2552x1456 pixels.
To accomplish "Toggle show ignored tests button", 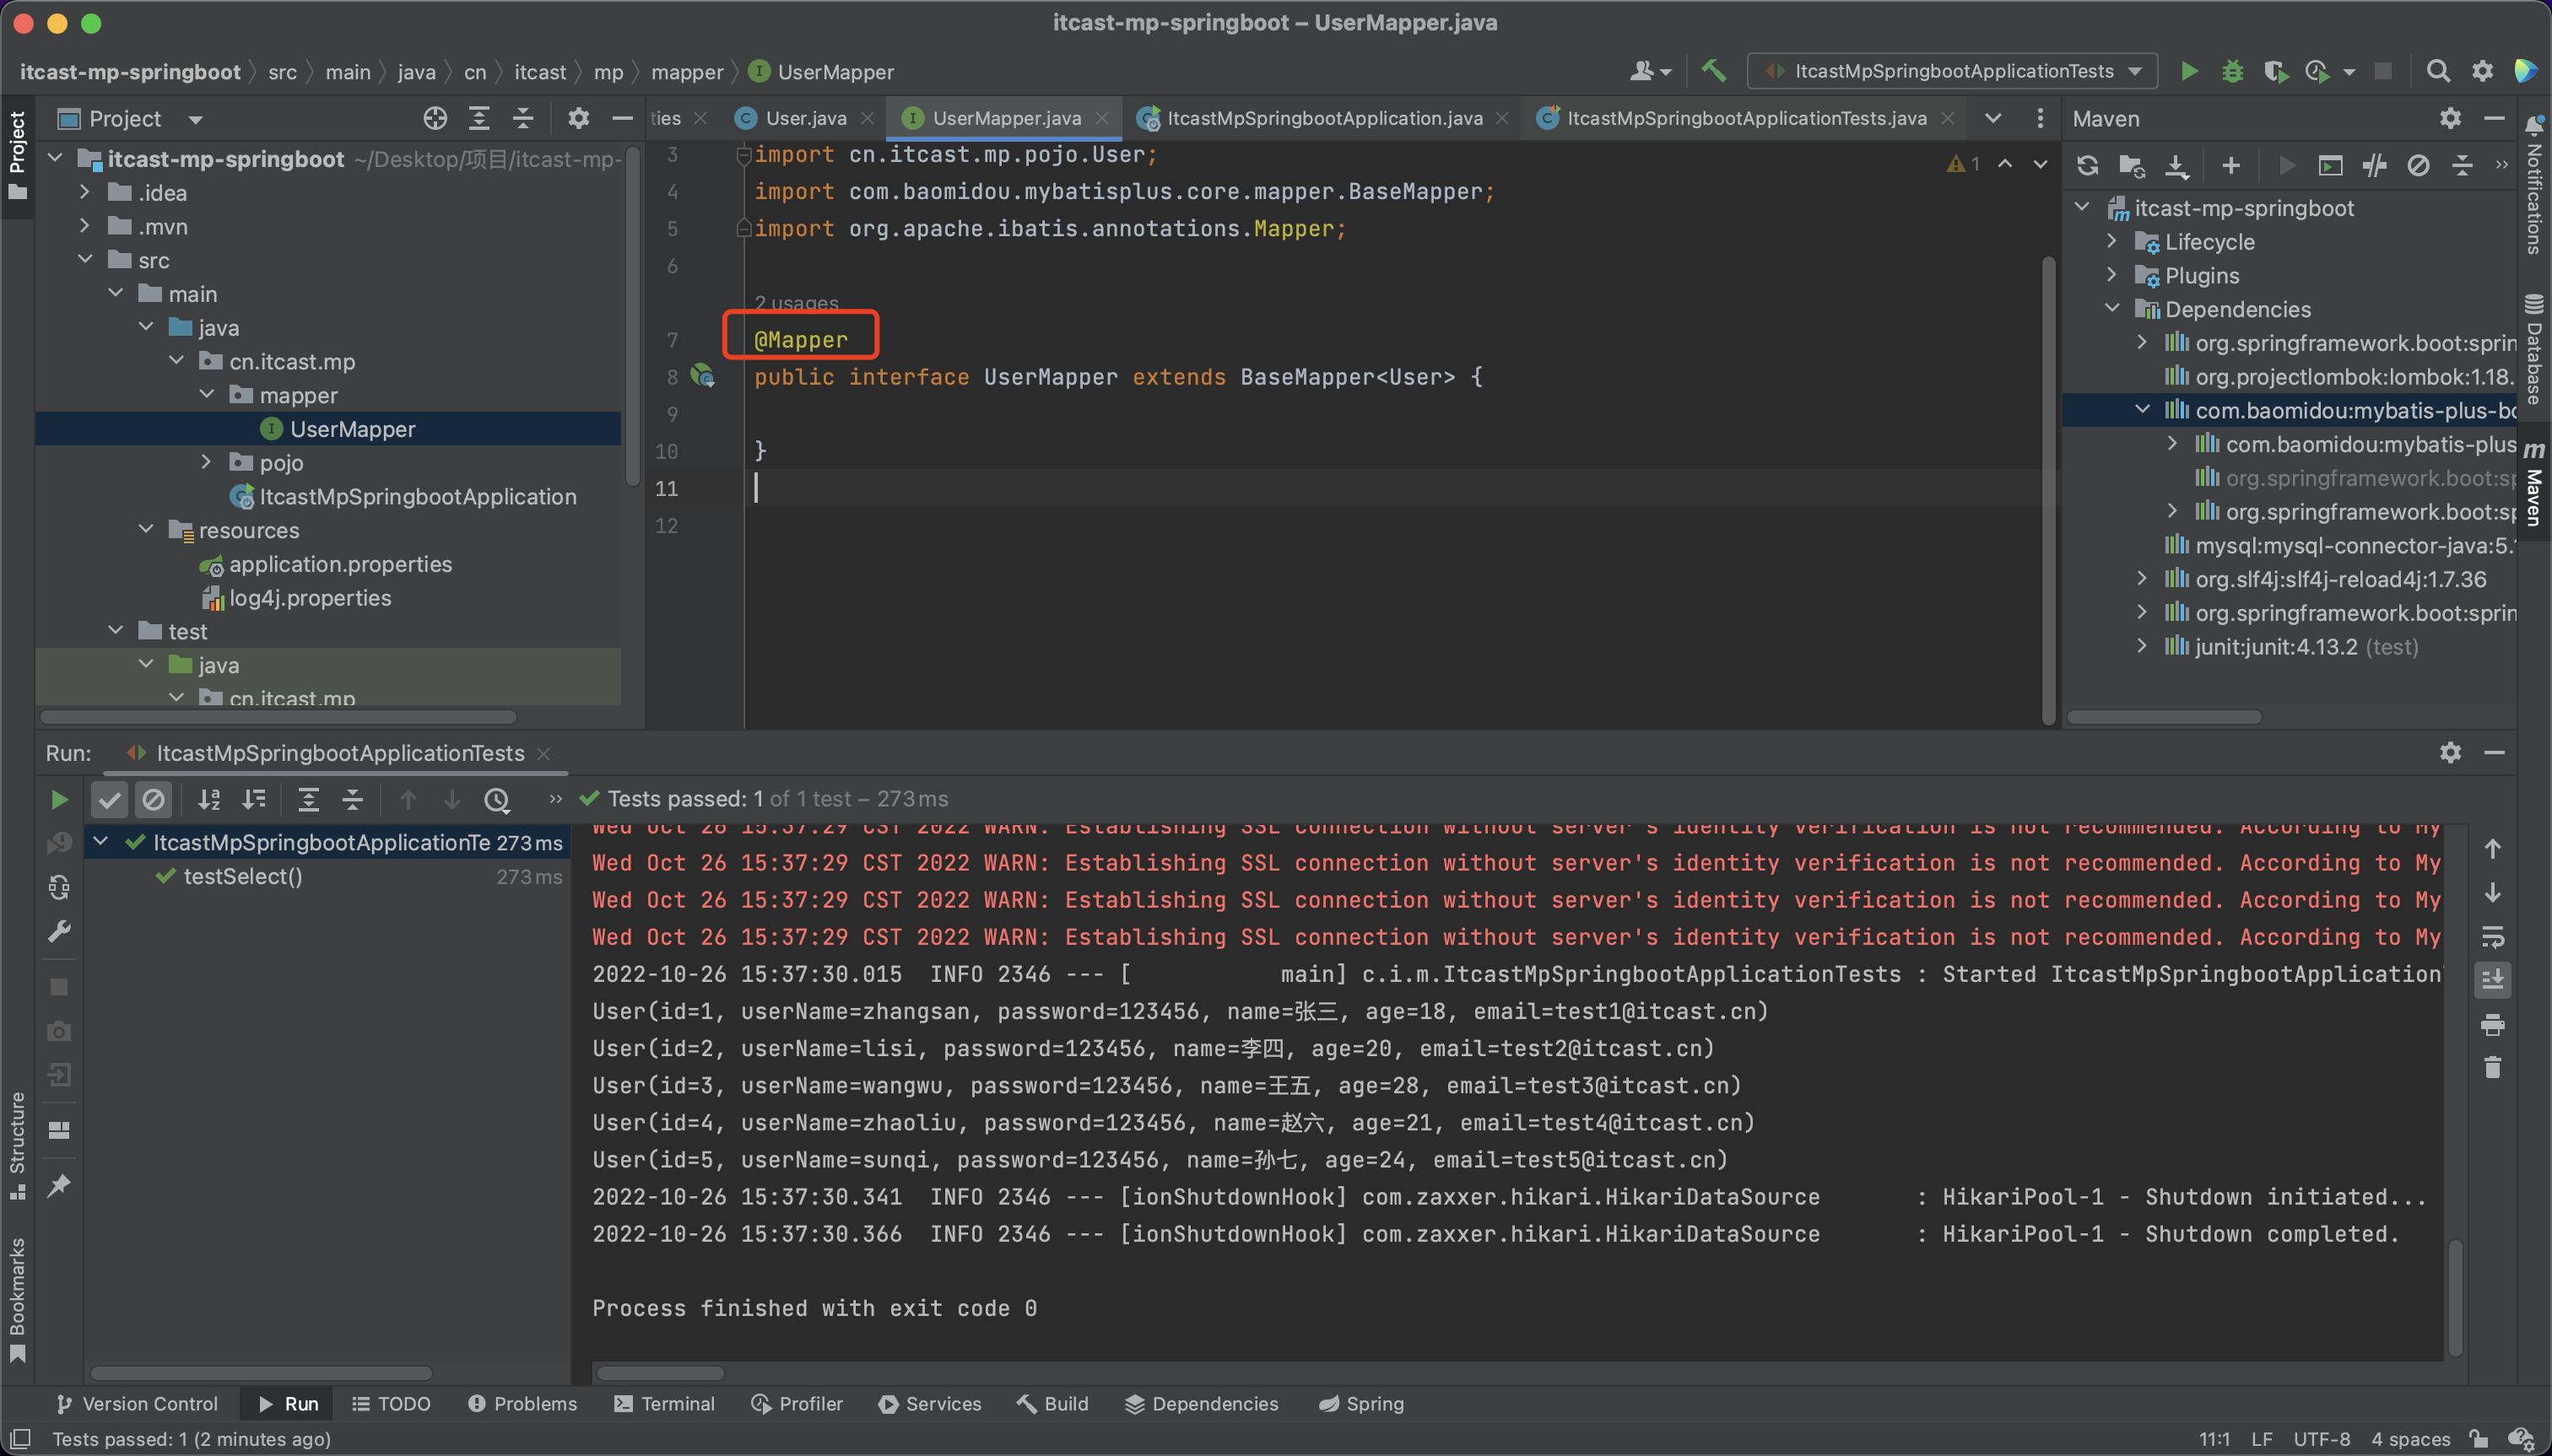I will (x=153, y=799).
